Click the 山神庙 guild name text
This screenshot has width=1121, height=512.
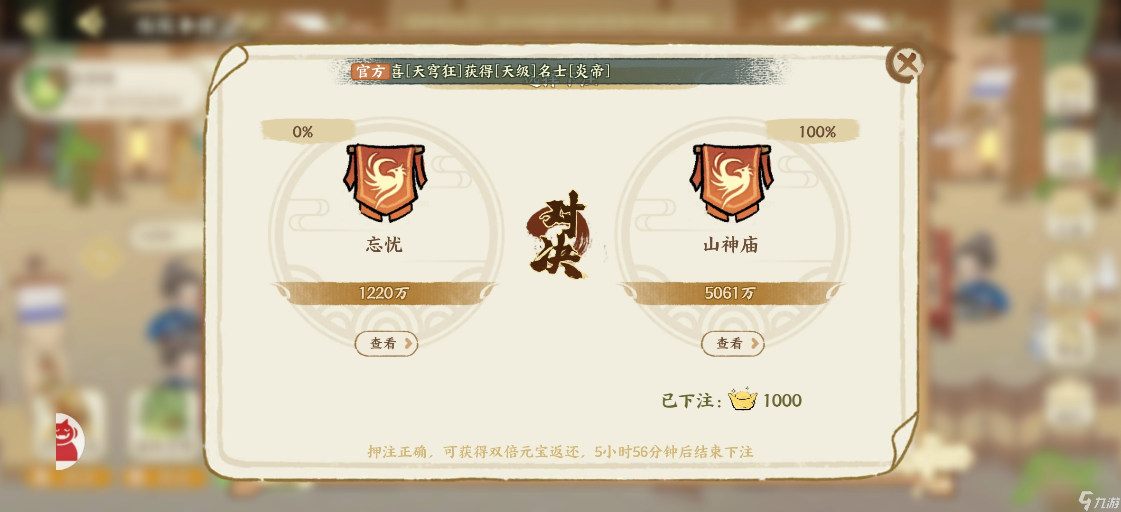tap(731, 245)
